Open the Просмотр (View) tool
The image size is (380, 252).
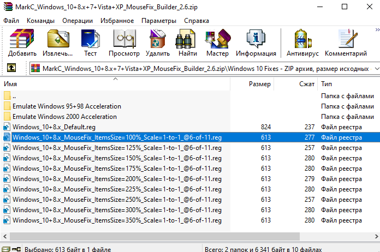click(x=124, y=39)
